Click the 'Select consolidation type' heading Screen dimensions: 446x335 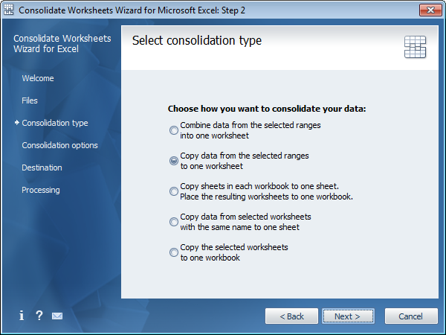pyautogui.click(x=197, y=40)
